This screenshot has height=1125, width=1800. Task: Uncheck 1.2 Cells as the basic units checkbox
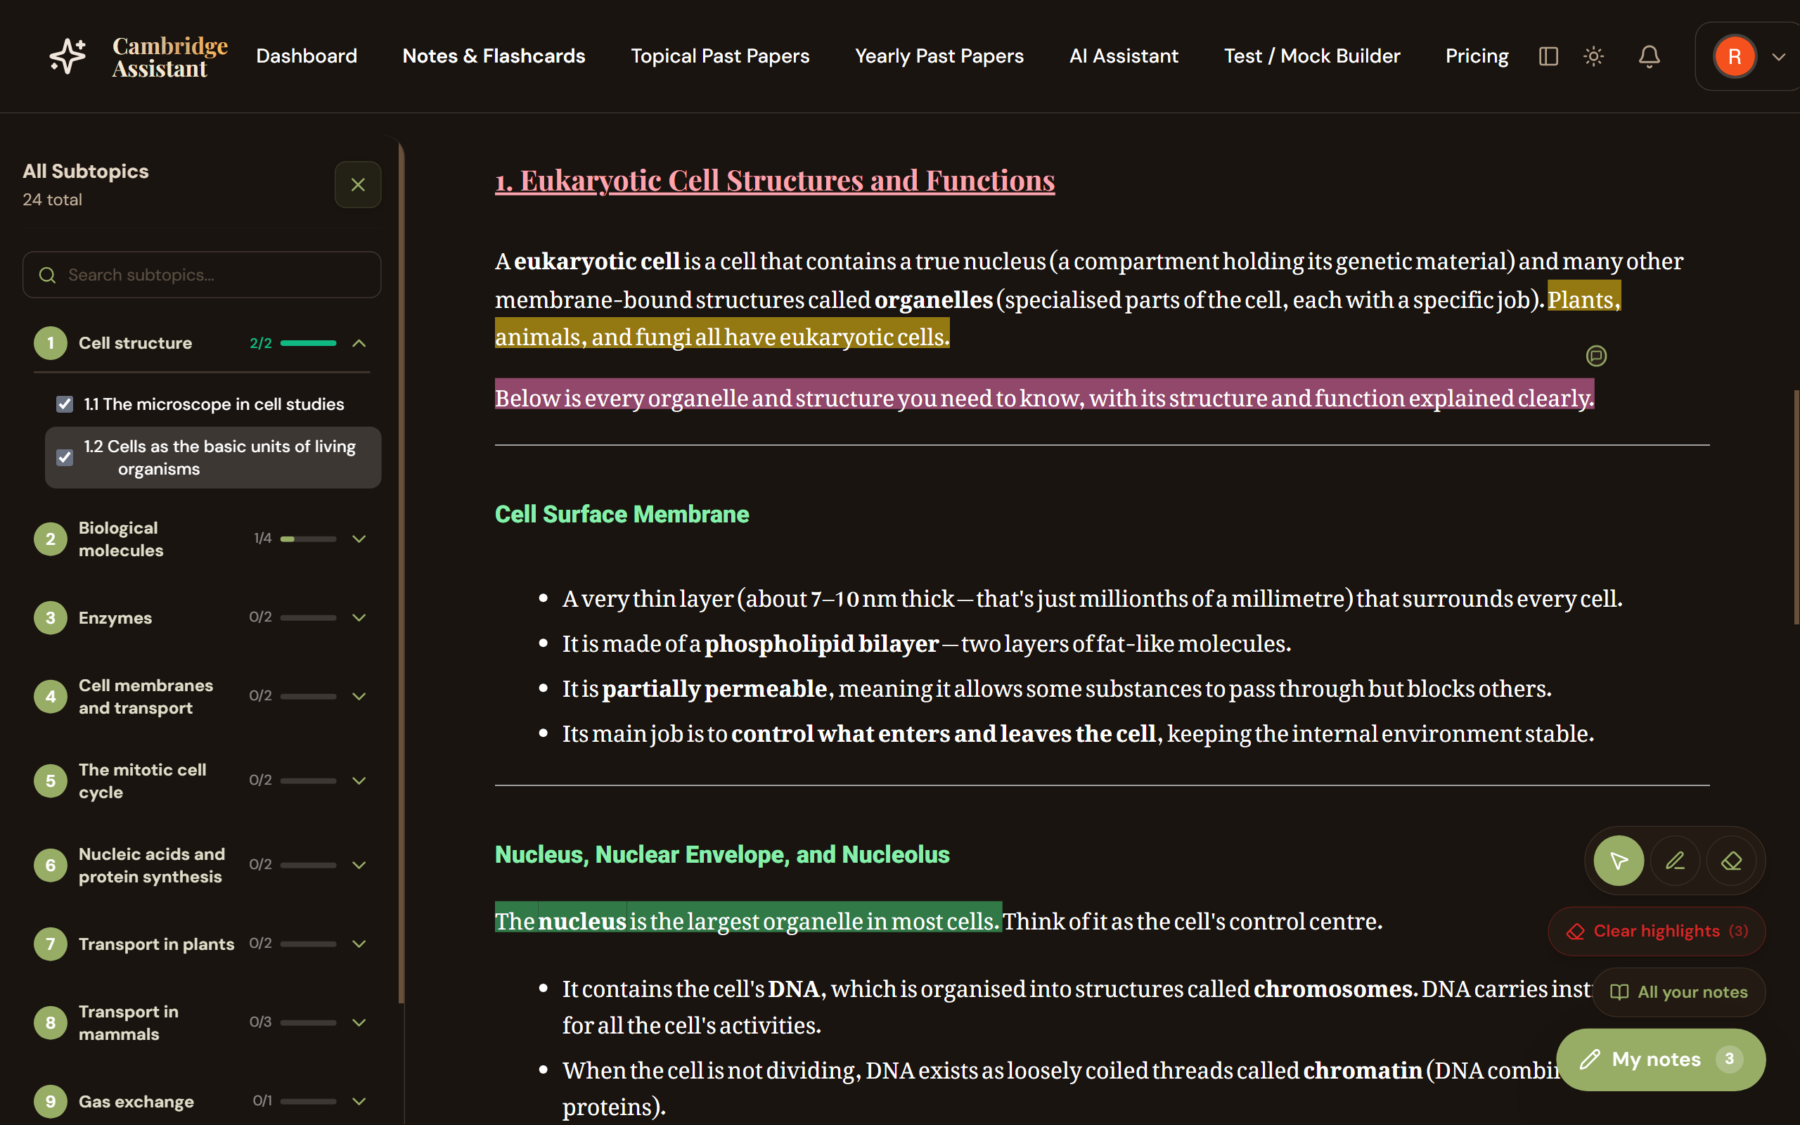65,458
